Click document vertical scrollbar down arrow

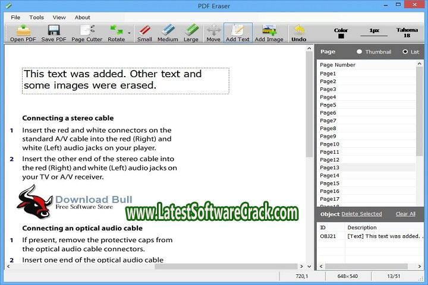(x=309, y=266)
